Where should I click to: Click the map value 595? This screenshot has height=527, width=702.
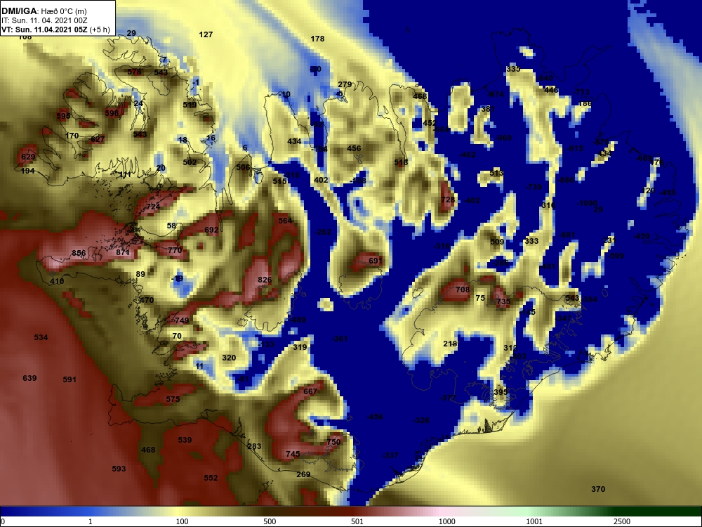click(x=64, y=116)
